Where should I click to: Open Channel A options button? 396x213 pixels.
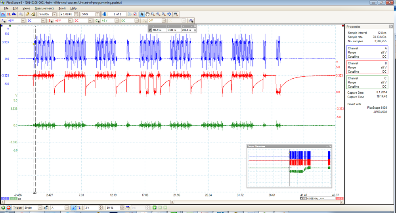click(3, 21)
